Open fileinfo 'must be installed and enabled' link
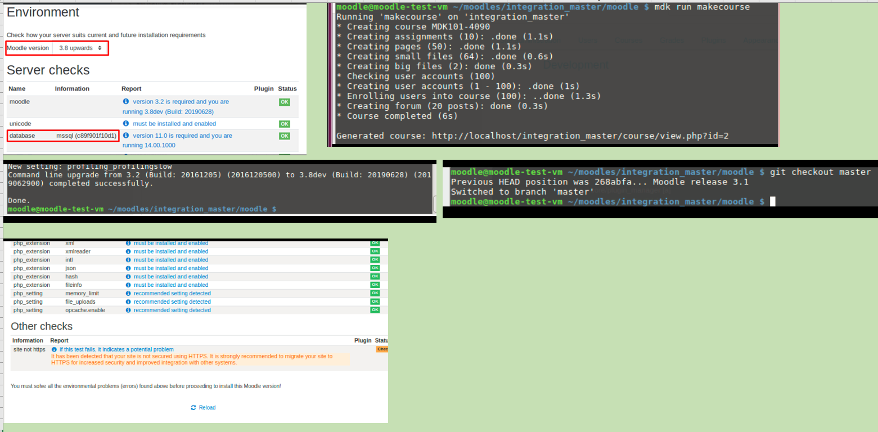The height and width of the screenshot is (432, 878). point(171,285)
